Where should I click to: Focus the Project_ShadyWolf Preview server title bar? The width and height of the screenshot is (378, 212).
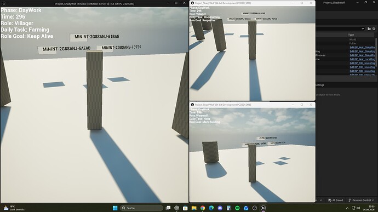tap(94, 4)
